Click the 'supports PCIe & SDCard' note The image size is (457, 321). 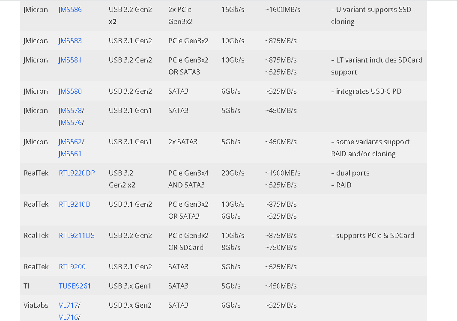click(373, 235)
